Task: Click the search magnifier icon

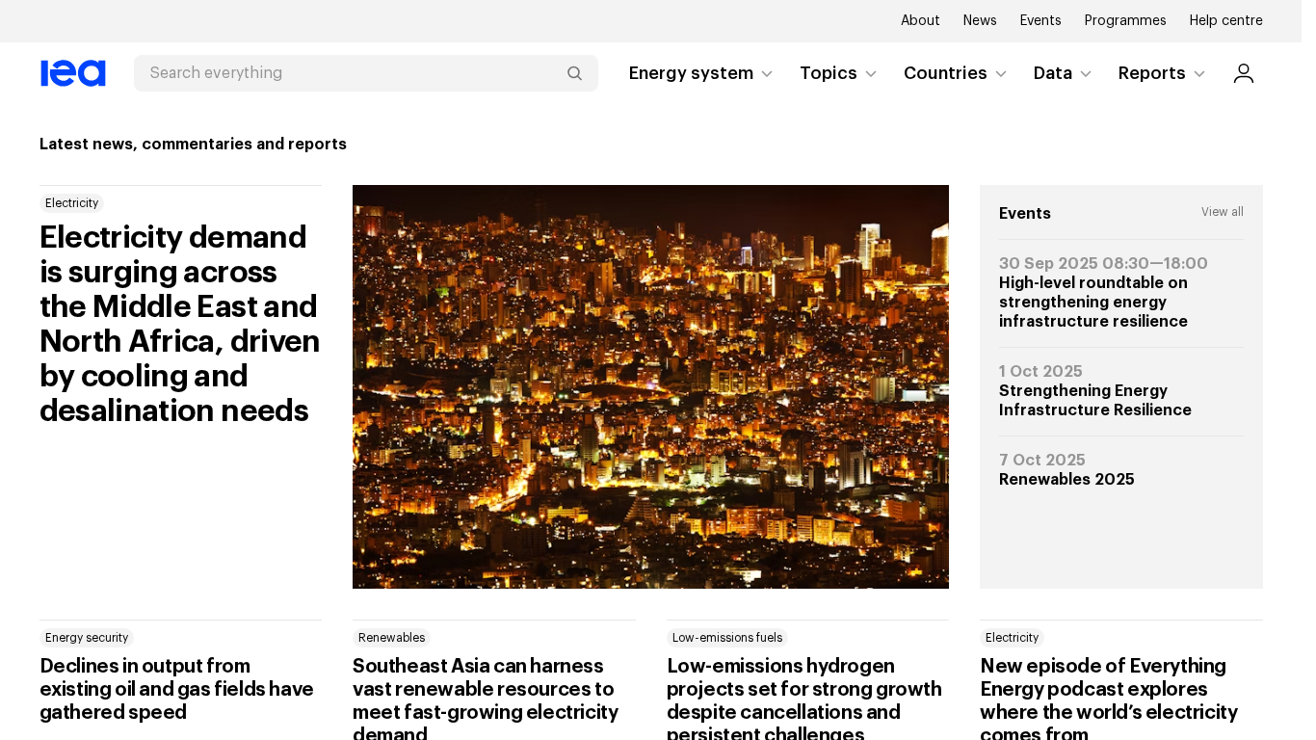Action: [x=574, y=73]
